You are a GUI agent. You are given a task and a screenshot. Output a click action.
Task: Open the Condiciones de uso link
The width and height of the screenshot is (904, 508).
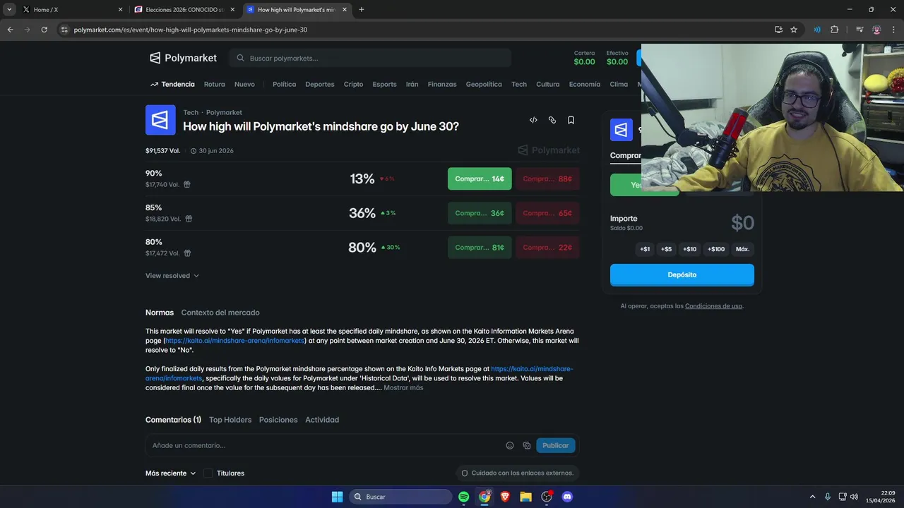tap(713, 306)
